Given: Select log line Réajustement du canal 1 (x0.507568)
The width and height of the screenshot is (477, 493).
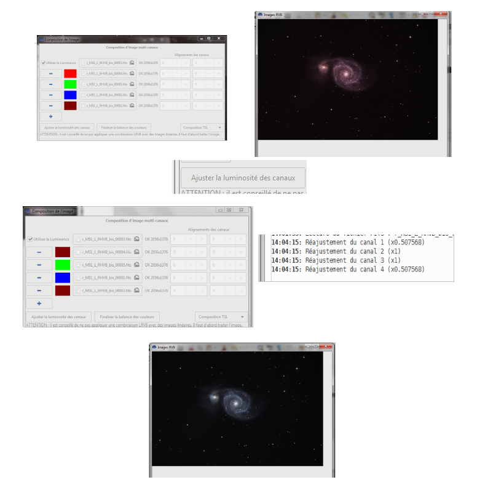Looking at the screenshot, I should (348, 242).
